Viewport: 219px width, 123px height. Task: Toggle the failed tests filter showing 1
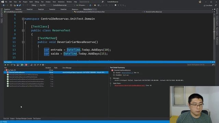tap(27, 65)
